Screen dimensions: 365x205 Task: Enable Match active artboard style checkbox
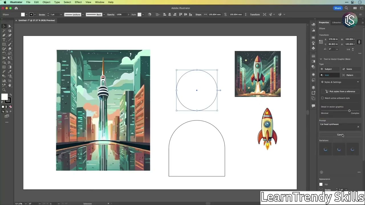click(x=323, y=98)
